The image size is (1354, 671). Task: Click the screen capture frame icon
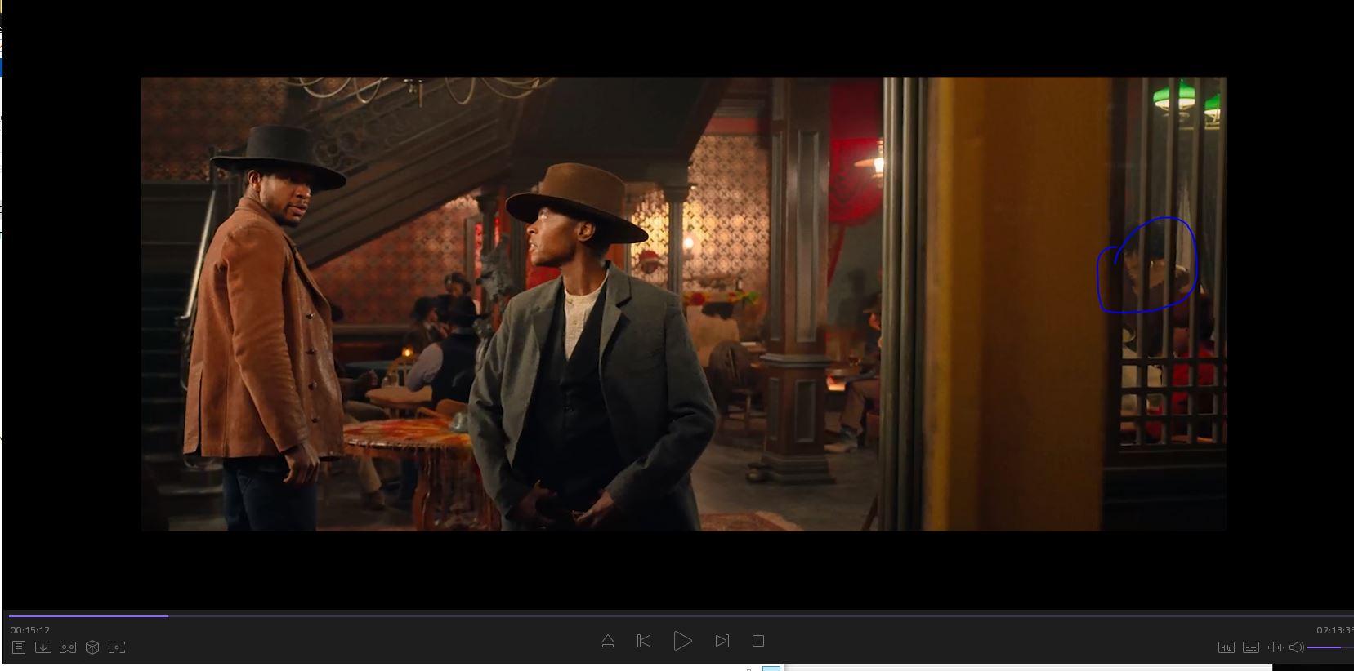[117, 647]
